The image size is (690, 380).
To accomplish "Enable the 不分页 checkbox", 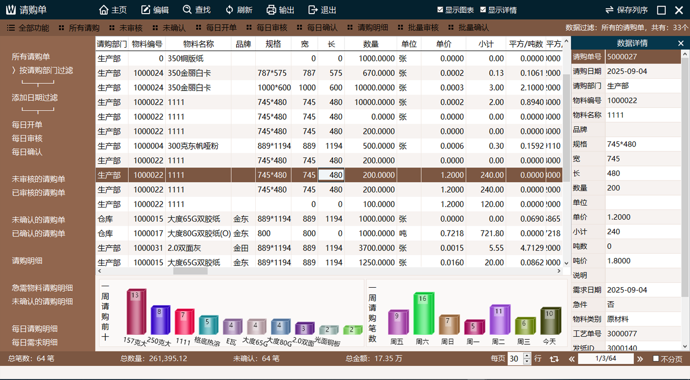I will (x=656, y=359).
